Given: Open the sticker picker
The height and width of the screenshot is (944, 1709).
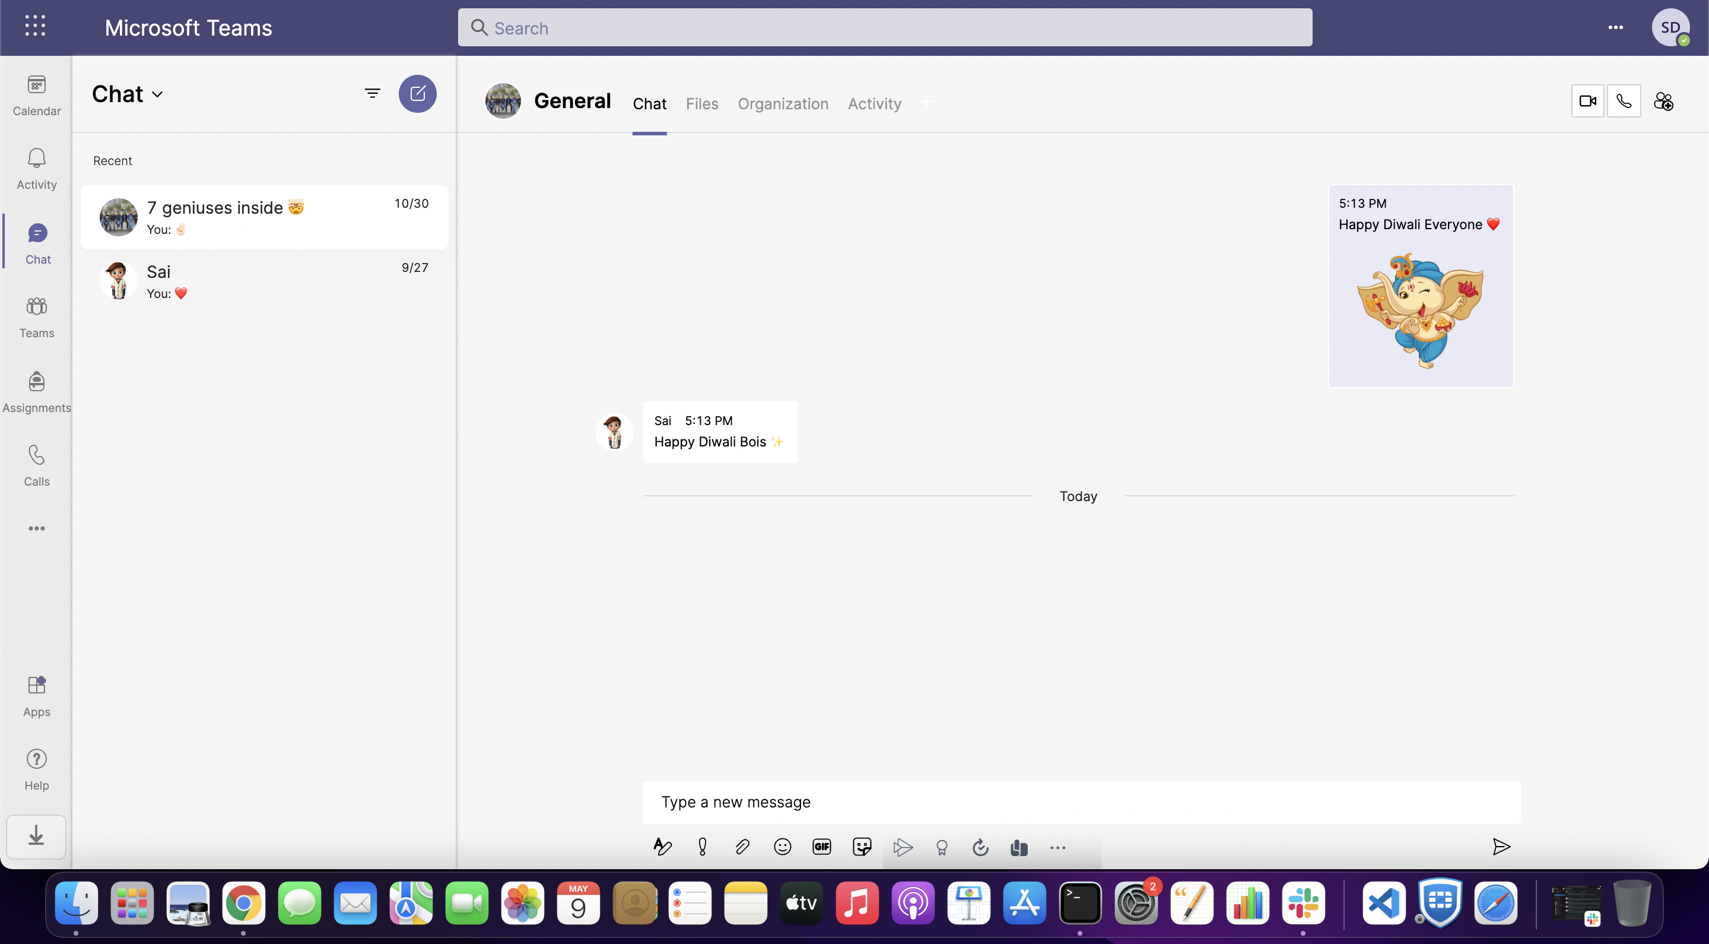Looking at the screenshot, I should (x=861, y=847).
